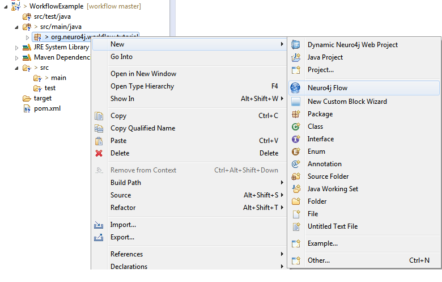
Task: Expand JRE System Library node
Action: [x=16, y=48]
